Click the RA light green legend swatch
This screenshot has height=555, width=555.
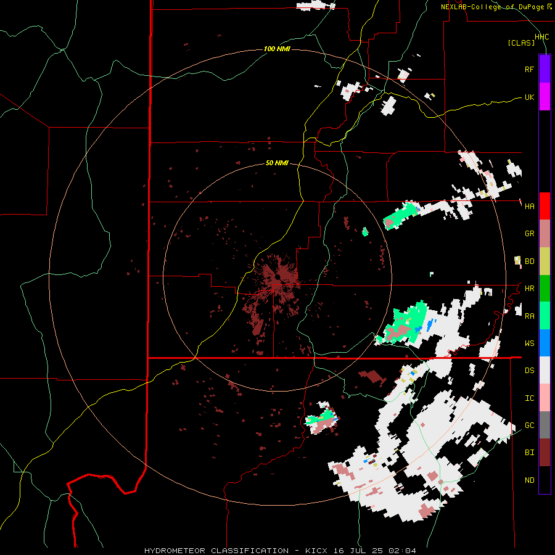545,316
